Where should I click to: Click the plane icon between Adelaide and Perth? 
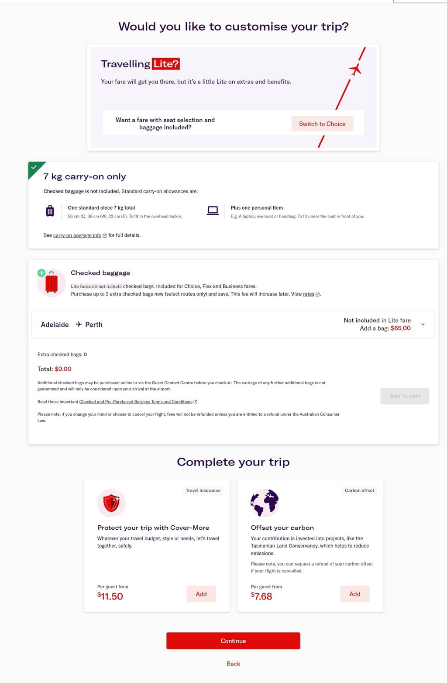coord(79,324)
